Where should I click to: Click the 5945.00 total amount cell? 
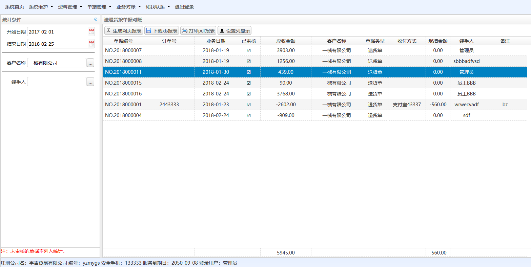click(x=286, y=252)
